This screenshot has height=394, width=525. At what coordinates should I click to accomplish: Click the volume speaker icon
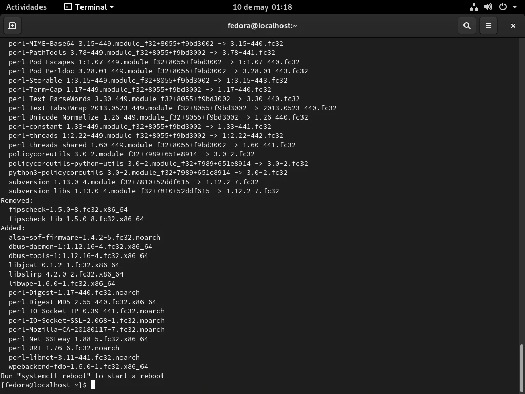tap(488, 7)
